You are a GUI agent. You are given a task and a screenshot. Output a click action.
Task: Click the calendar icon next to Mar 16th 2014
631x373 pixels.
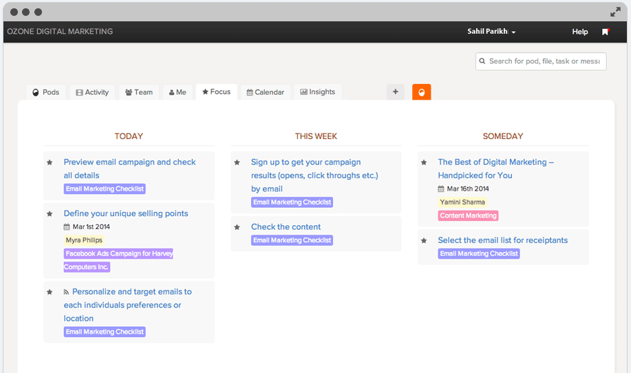pyautogui.click(x=441, y=189)
